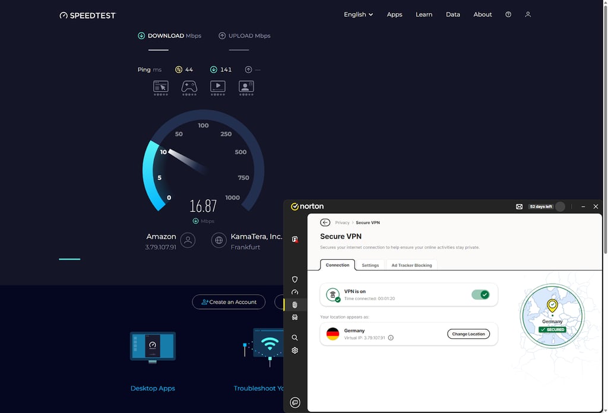Click the Time connected 00:01:20 text
Image resolution: width=608 pixels, height=413 pixels.
(369, 298)
